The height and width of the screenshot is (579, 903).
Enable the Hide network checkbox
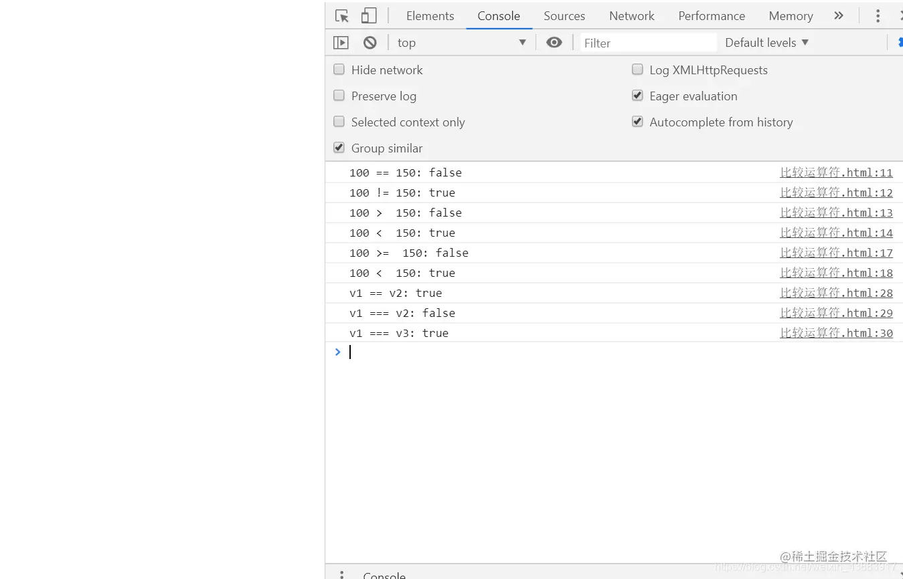339,70
